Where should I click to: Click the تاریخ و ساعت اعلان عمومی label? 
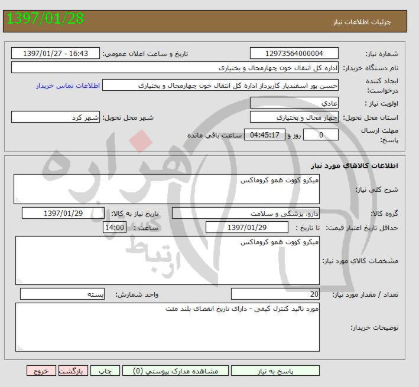[x=145, y=54]
